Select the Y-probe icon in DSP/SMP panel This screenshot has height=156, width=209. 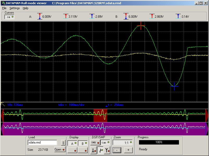[107, 150]
